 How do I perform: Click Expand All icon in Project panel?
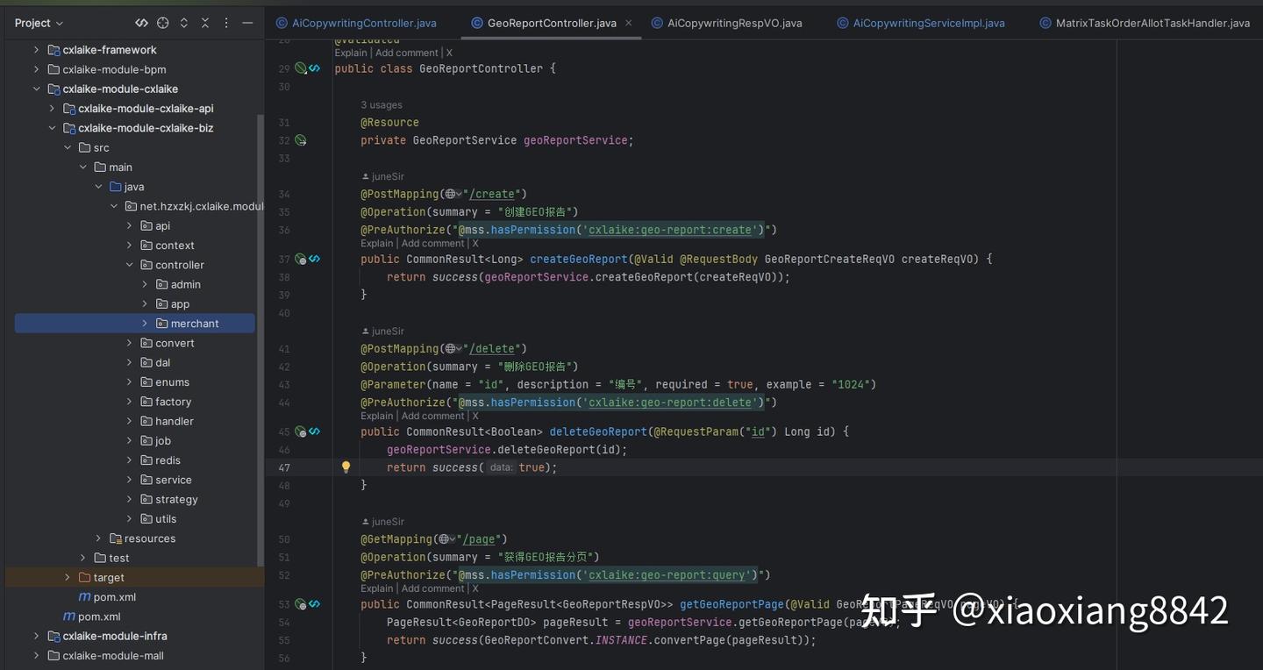point(184,23)
